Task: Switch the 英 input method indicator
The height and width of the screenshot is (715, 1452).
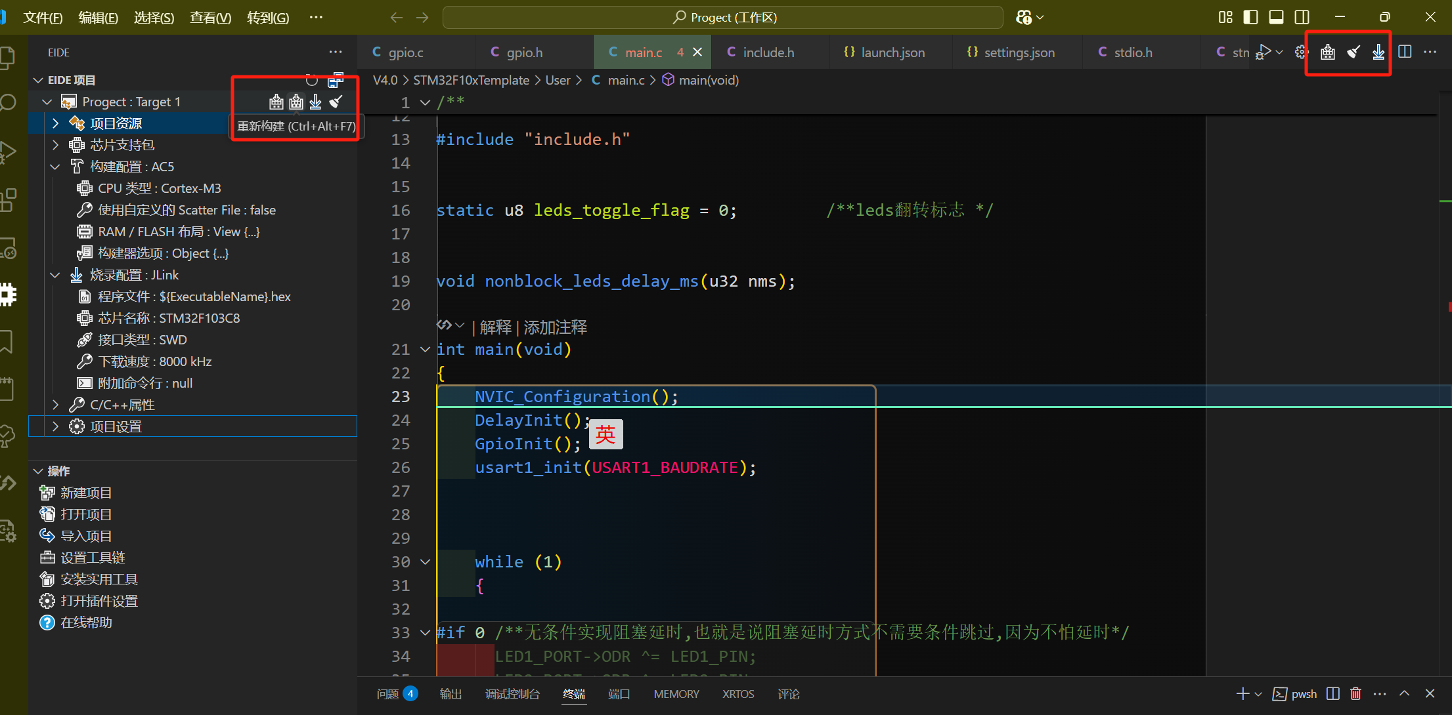Action: click(x=605, y=434)
